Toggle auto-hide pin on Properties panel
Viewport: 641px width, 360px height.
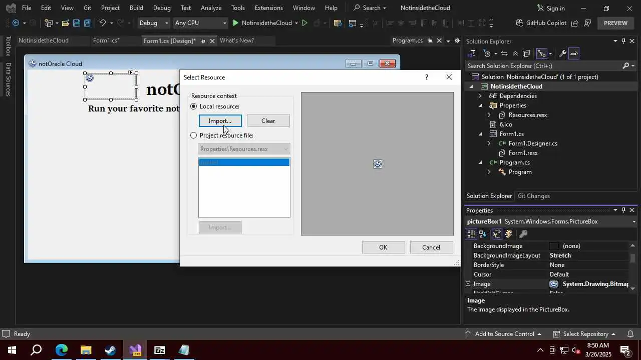(623, 210)
